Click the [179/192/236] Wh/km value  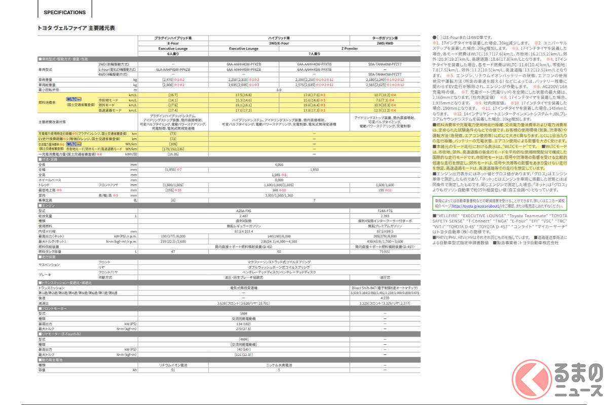tap(173, 149)
